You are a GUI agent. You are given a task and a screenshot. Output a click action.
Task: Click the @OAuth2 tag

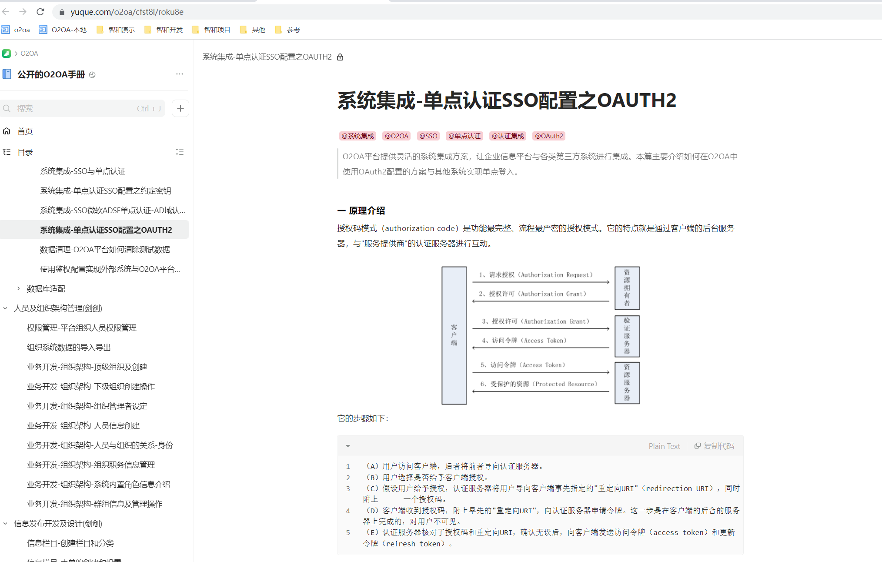coord(548,136)
